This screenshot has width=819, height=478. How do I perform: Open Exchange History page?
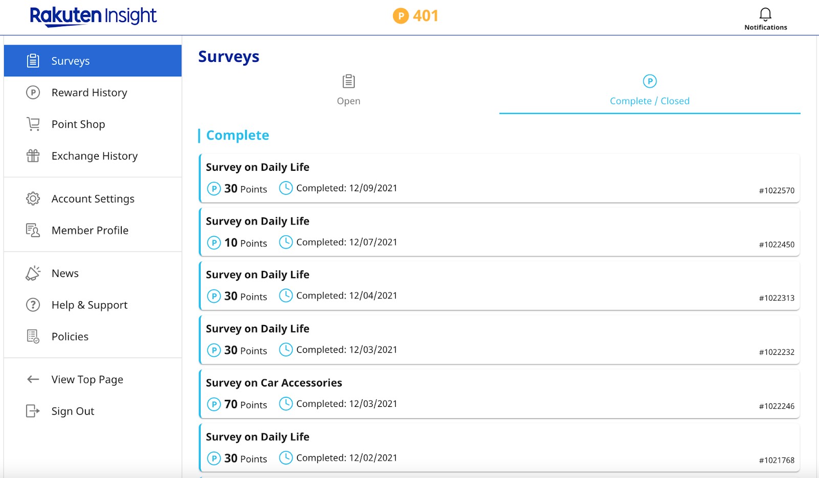pos(93,156)
